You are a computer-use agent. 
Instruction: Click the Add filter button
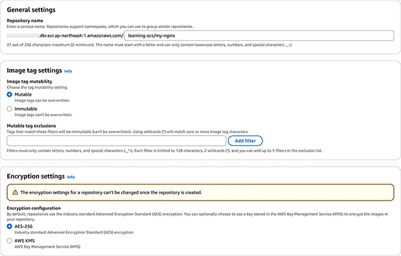coord(245,141)
